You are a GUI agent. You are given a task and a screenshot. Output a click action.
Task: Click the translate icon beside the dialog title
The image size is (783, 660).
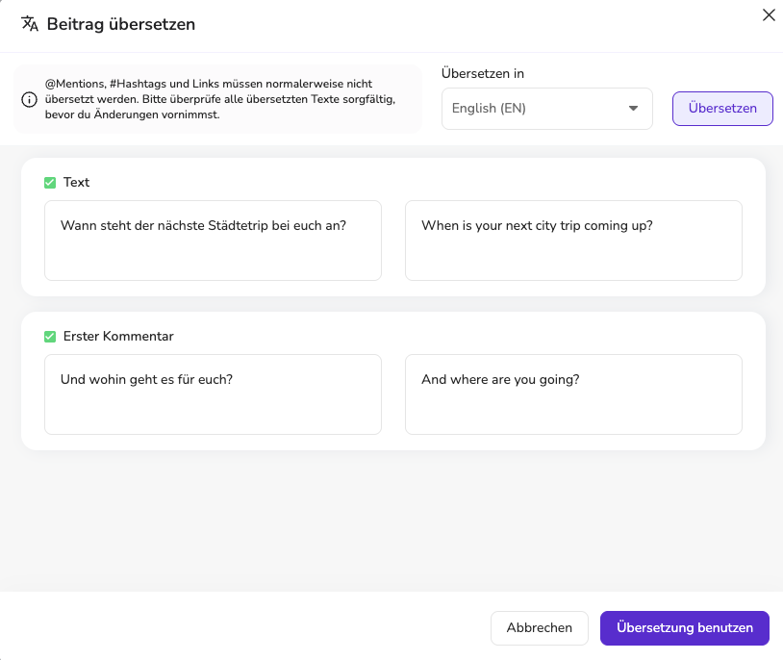[30, 23]
